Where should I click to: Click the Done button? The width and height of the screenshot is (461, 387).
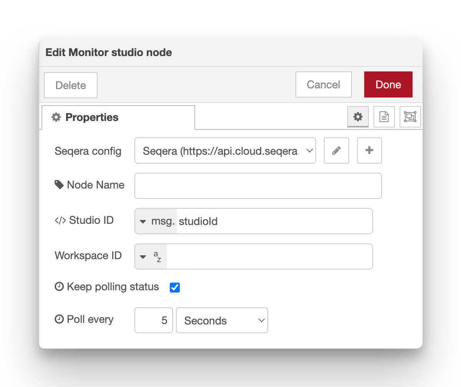click(x=388, y=84)
